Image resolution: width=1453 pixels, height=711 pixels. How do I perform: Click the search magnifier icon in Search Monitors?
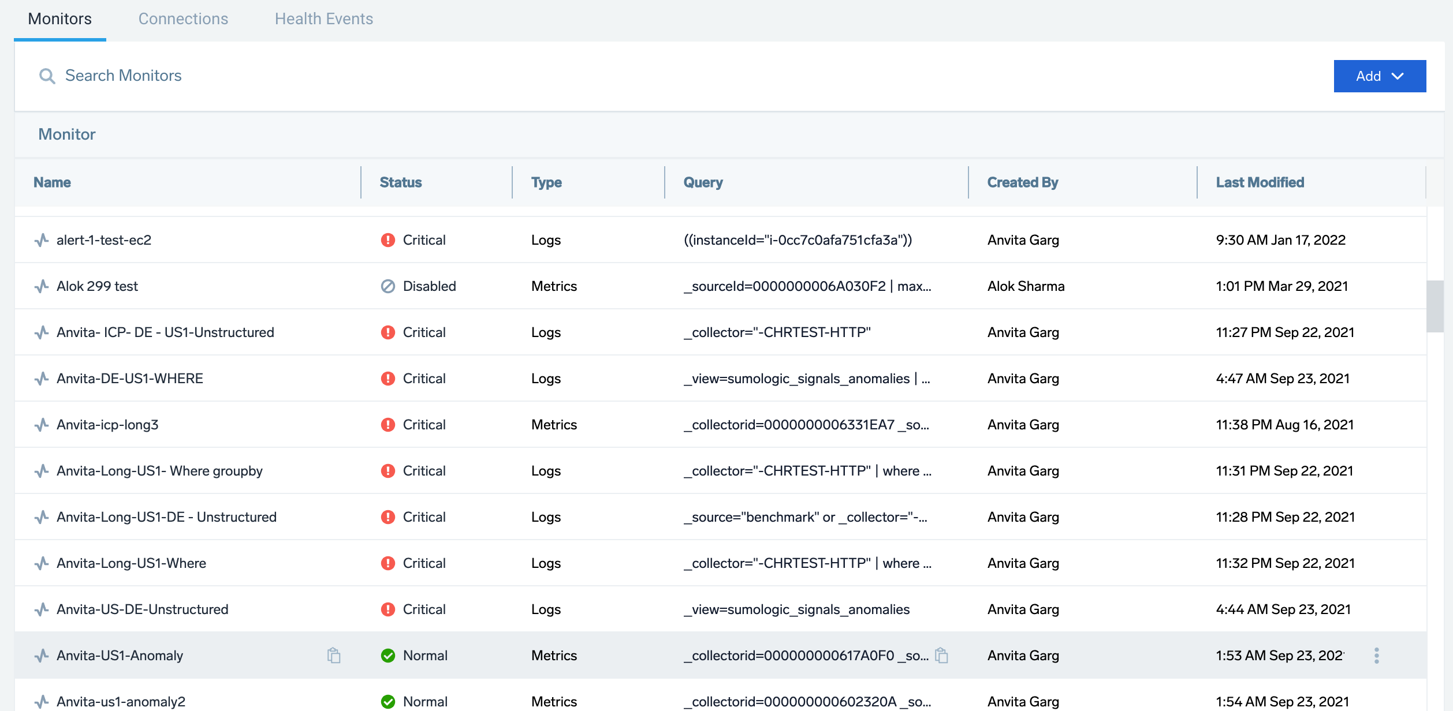point(47,76)
